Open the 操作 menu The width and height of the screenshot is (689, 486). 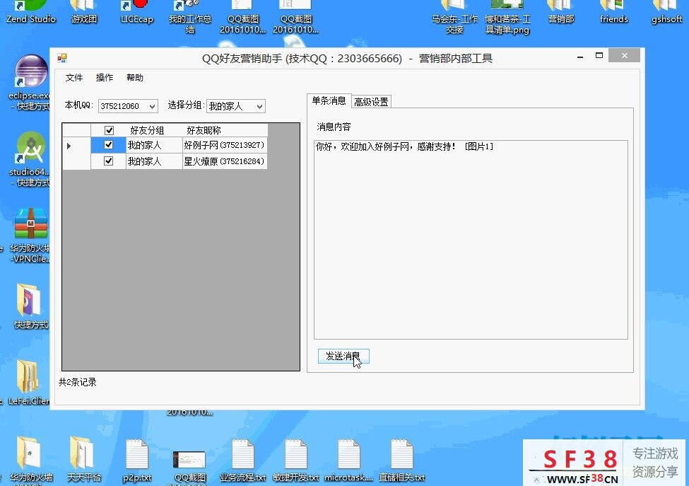[104, 78]
